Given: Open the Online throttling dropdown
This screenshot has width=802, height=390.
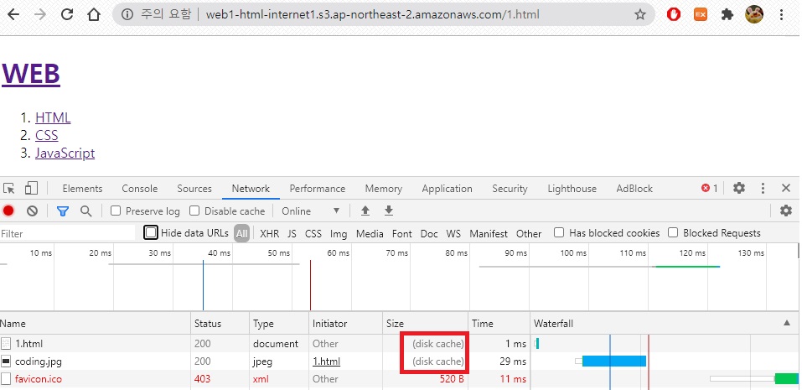Looking at the screenshot, I should 311,211.
